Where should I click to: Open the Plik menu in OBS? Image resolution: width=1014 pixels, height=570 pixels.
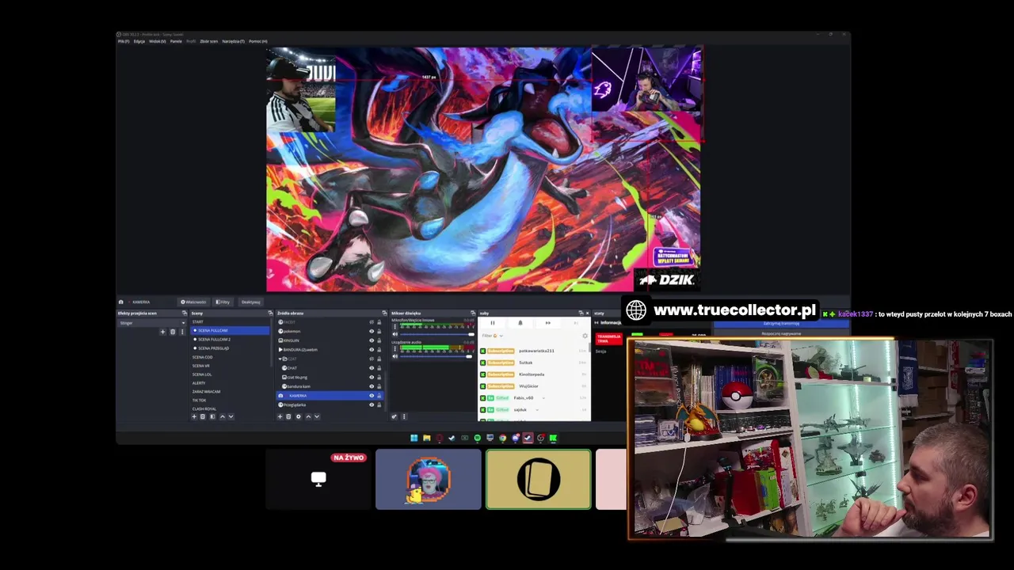[124, 41]
